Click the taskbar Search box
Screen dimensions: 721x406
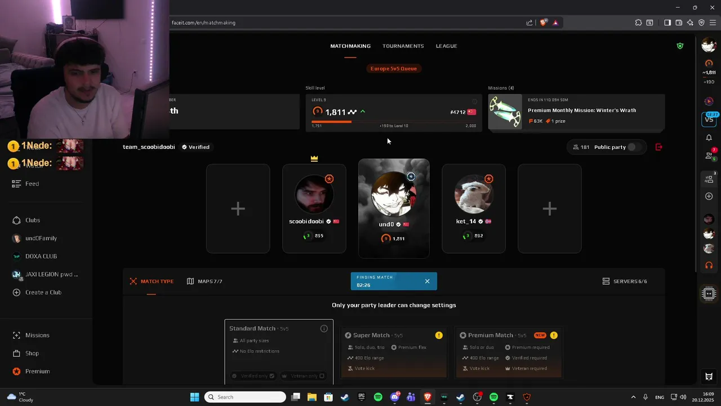244,397
